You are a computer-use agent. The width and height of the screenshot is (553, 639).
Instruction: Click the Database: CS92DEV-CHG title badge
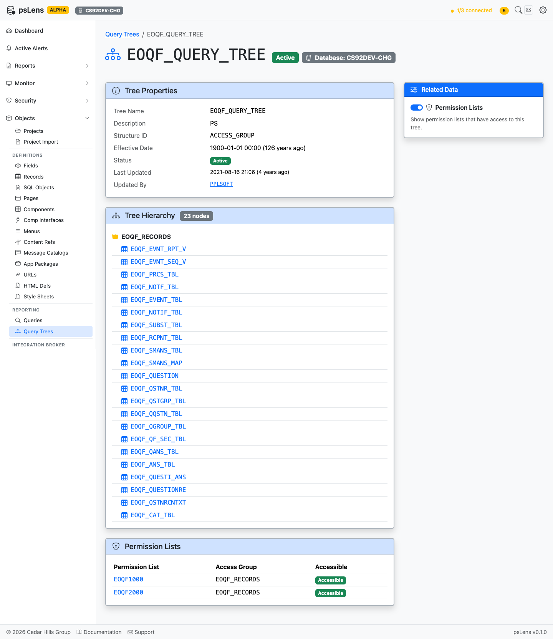(x=349, y=58)
